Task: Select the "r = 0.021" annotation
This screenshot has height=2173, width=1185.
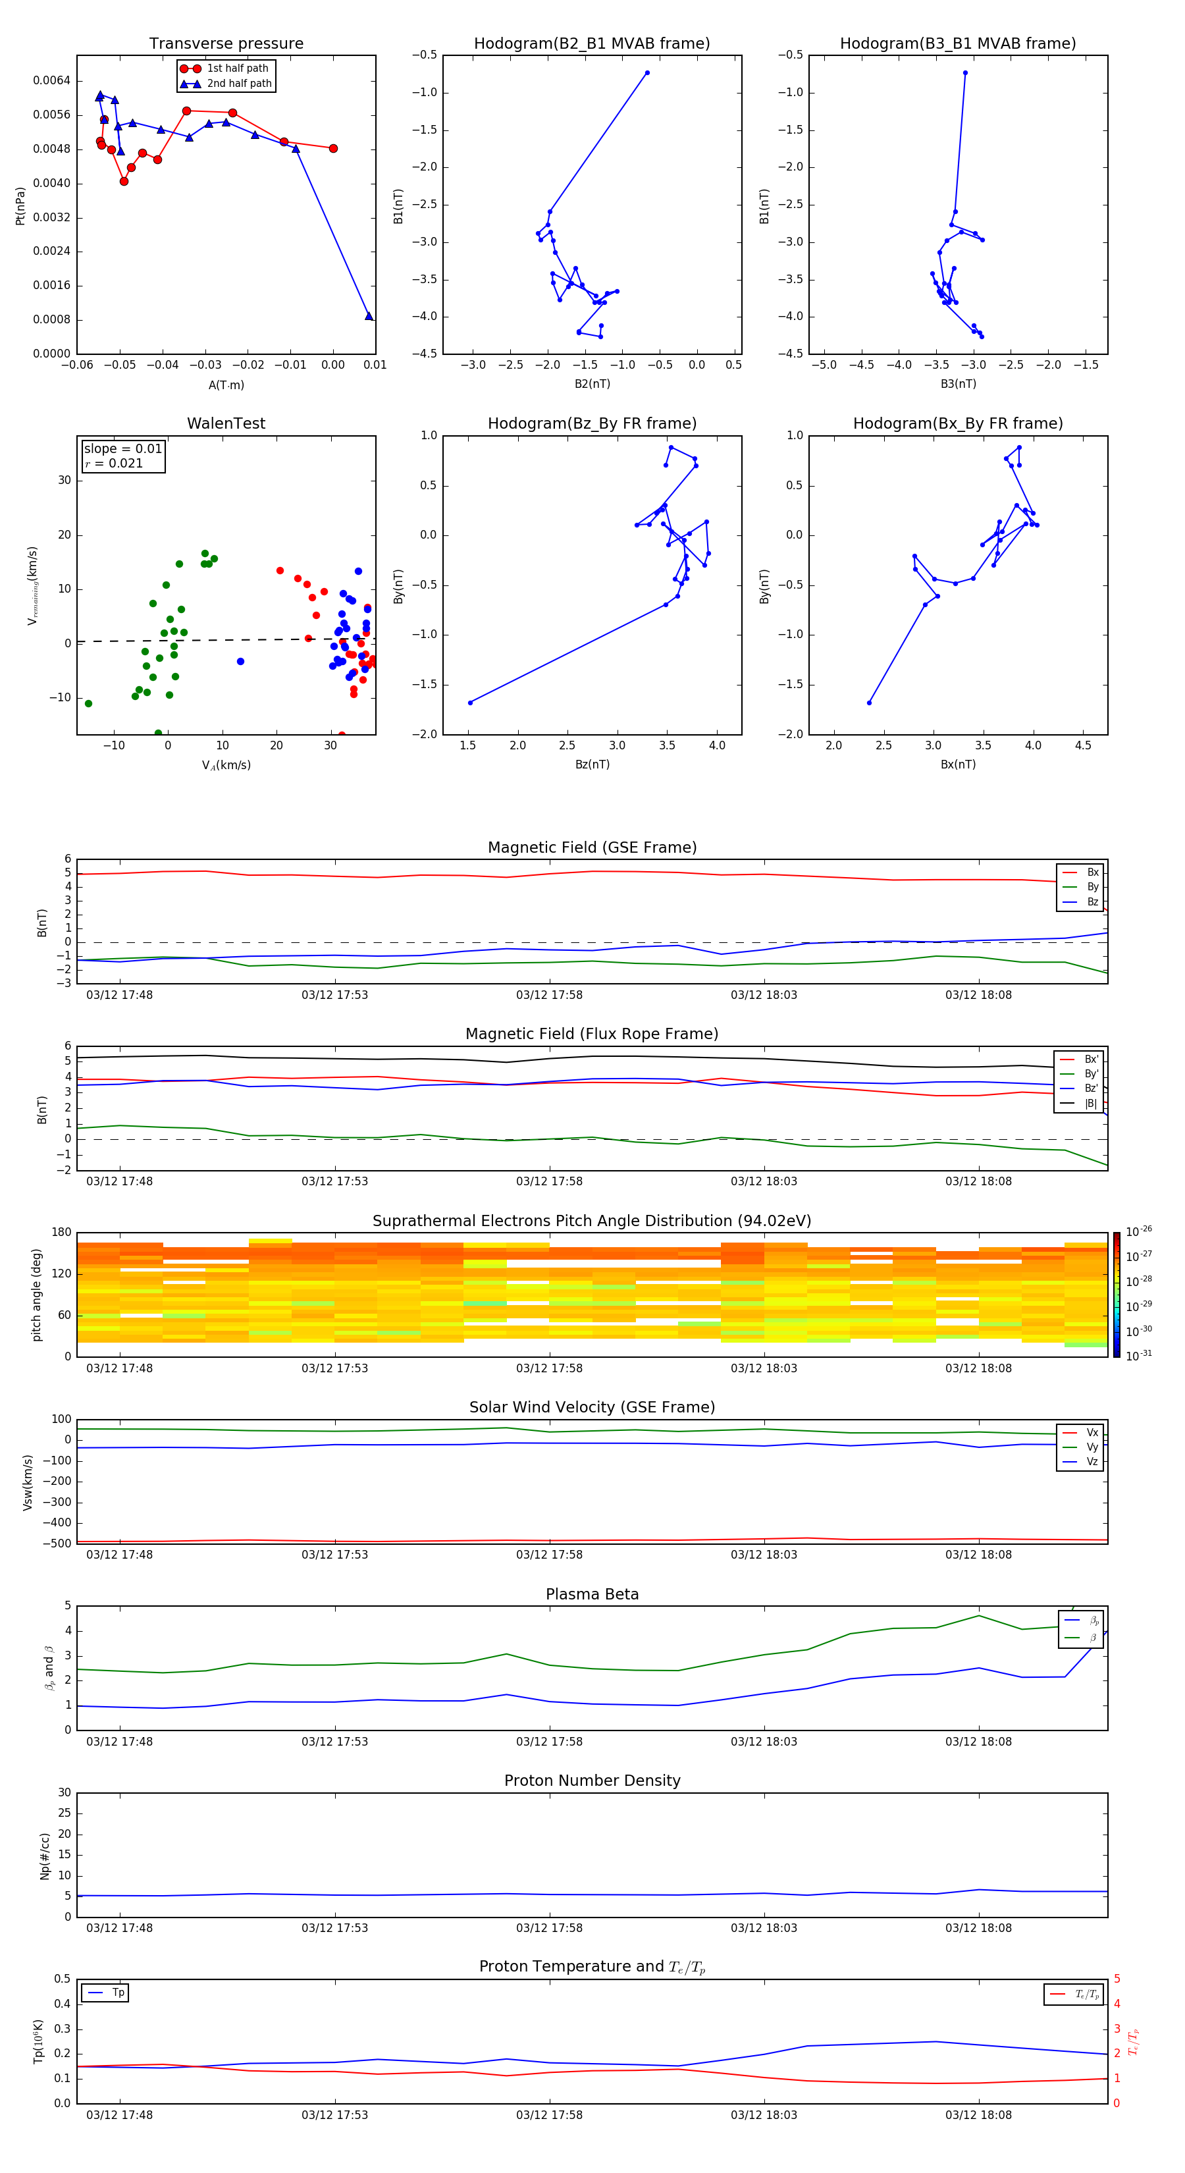Action: 114,463
